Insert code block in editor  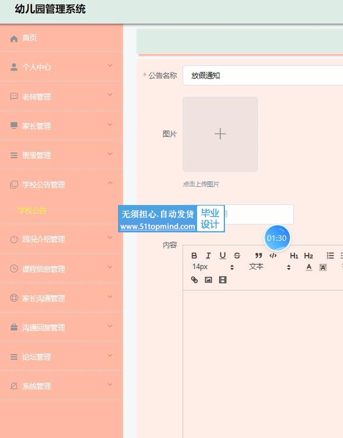click(x=273, y=256)
